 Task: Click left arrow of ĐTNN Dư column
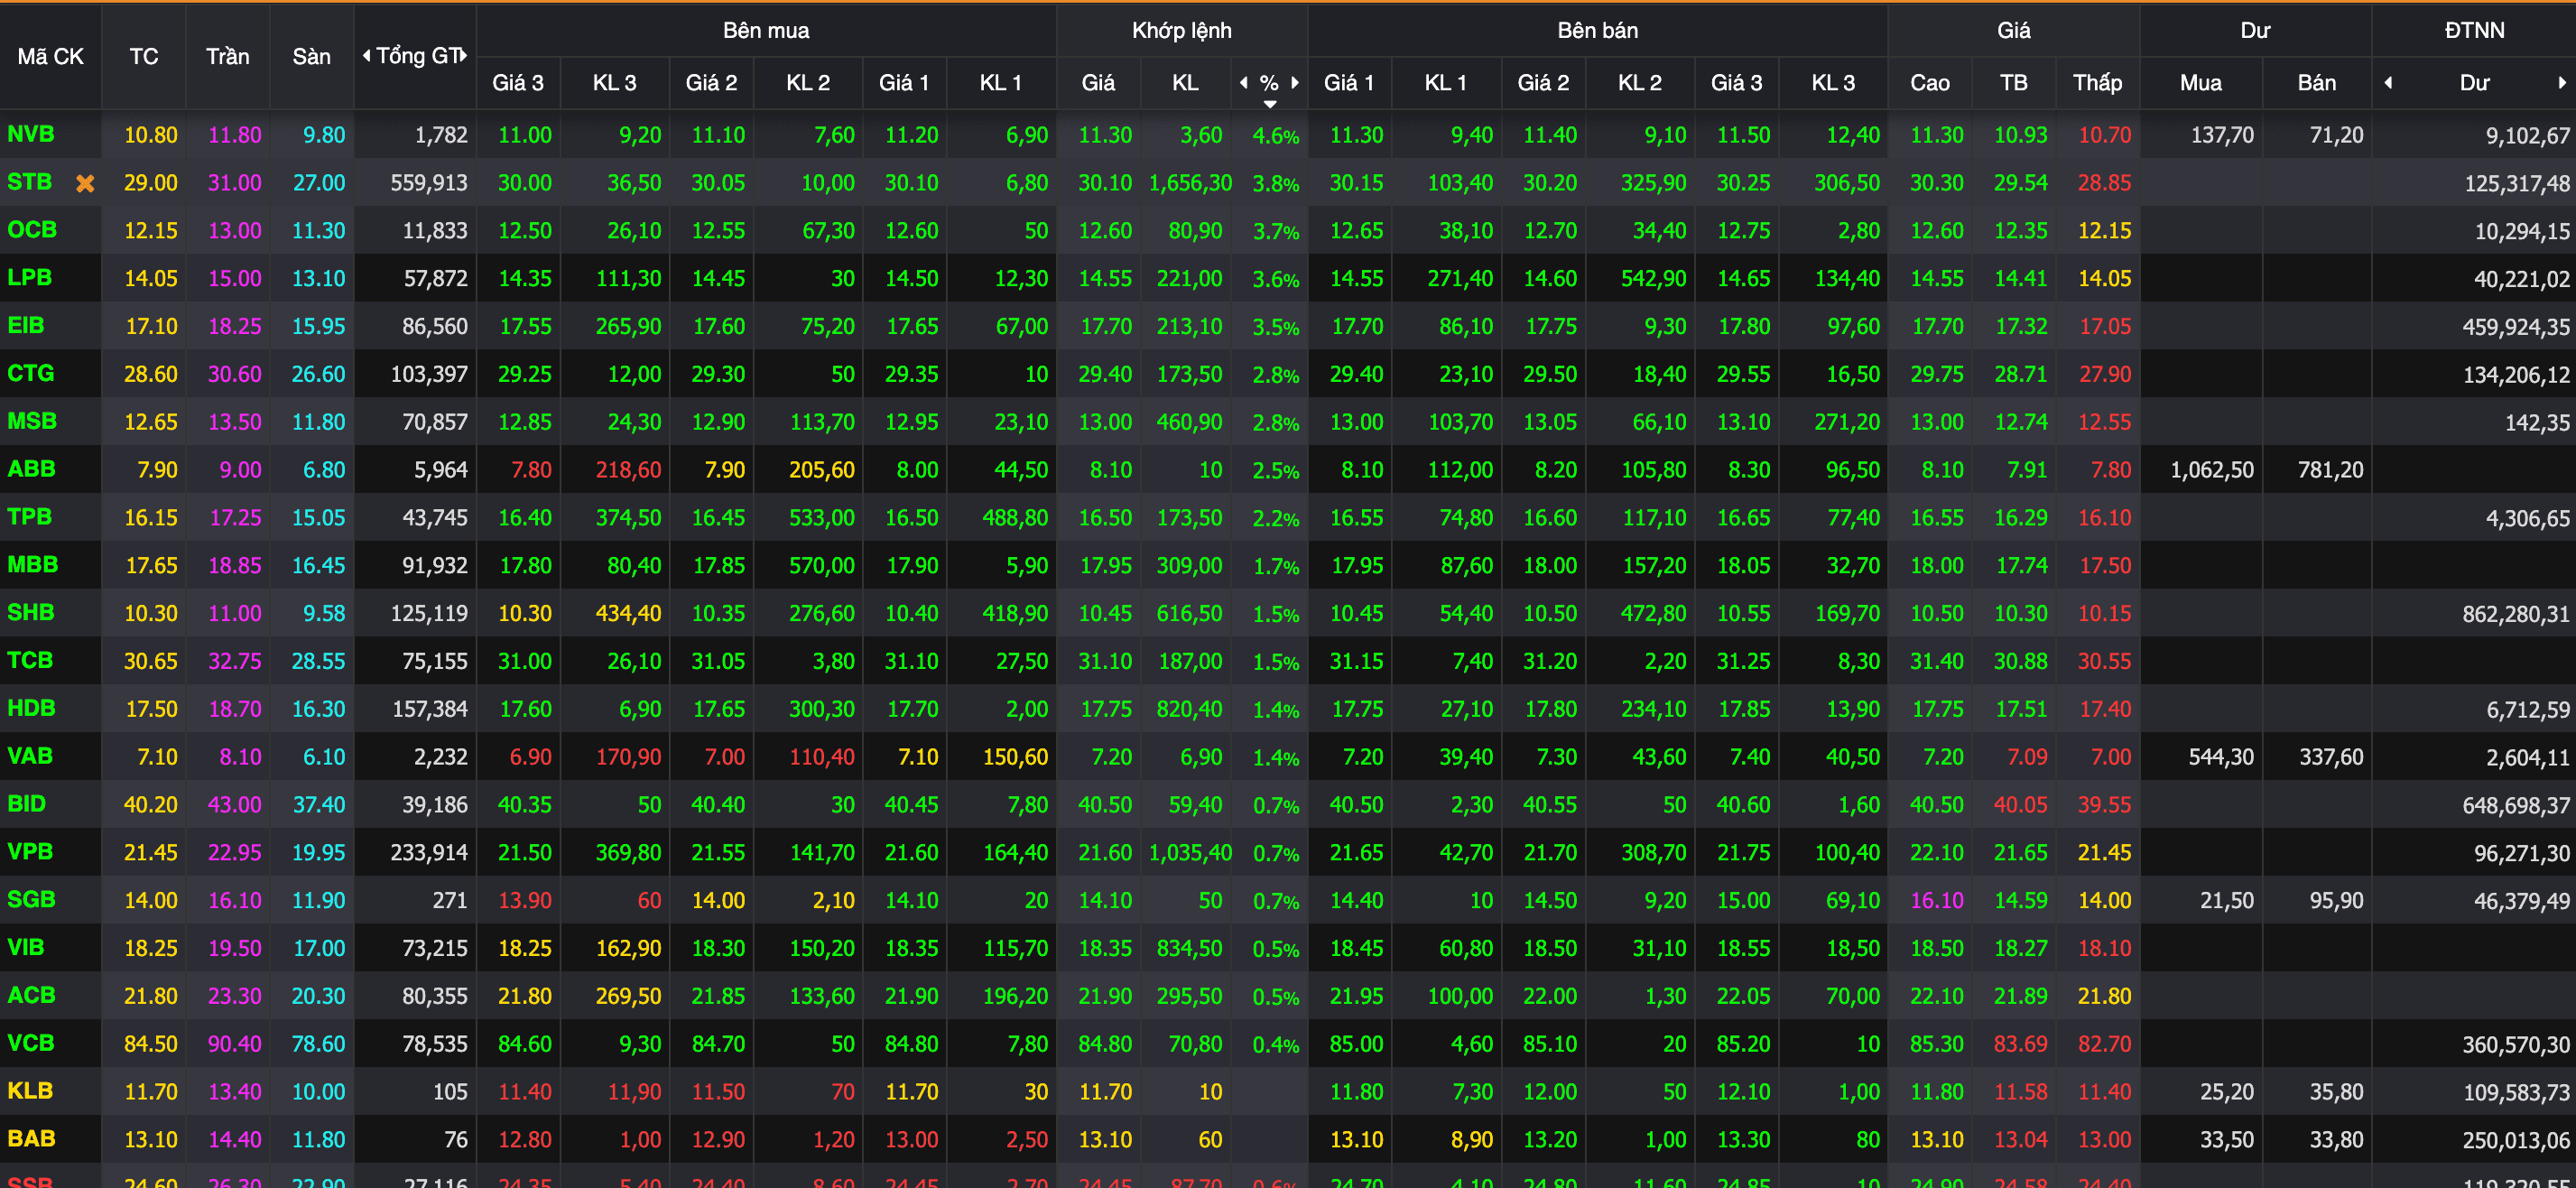2388,83
